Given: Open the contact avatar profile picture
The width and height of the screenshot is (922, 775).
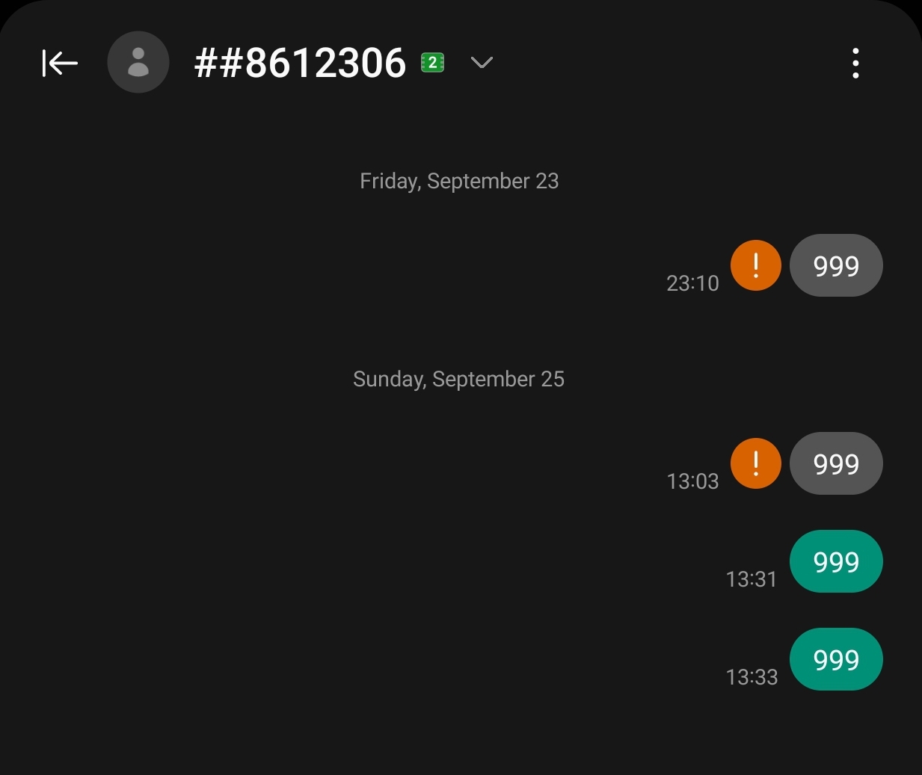Looking at the screenshot, I should (138, 62).
